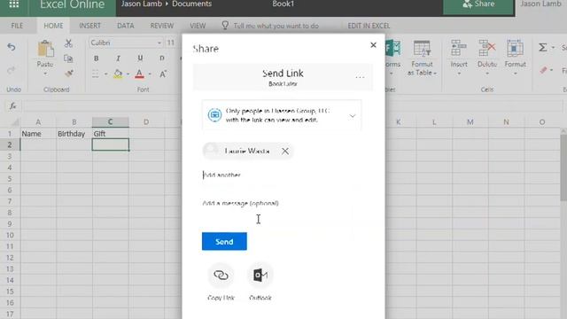
Task: Open the fill color dropdown arrow
Action: click(x=128, y=74)
